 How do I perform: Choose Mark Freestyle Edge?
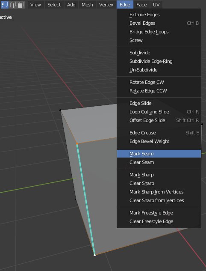coord(159,213)
